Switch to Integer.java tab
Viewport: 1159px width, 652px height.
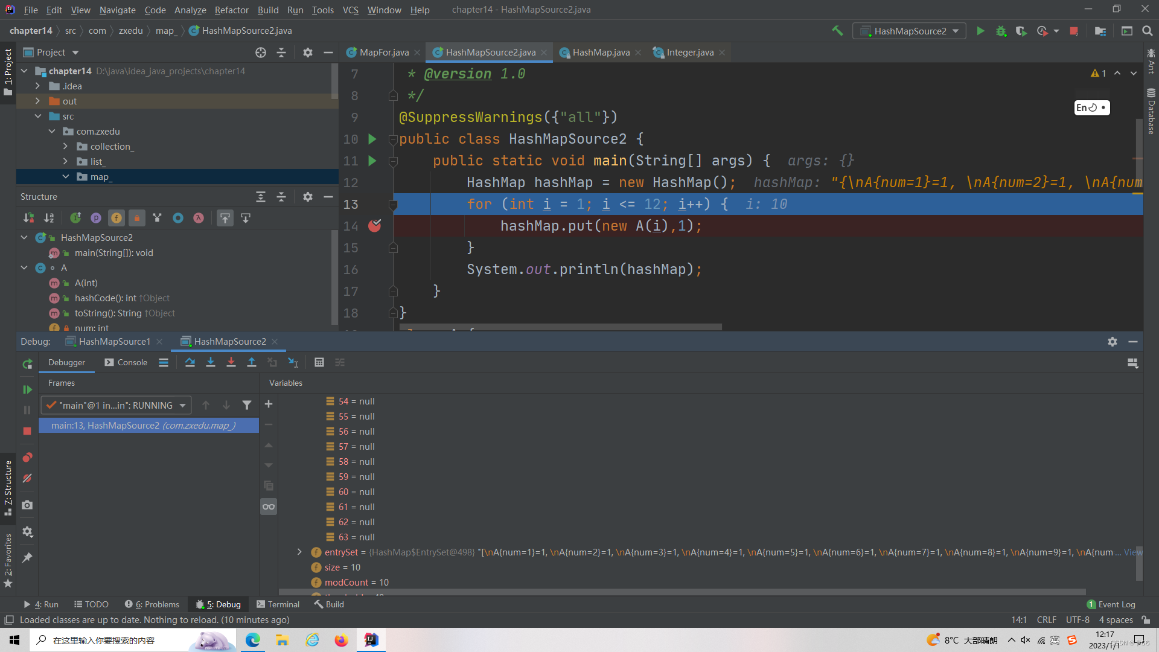click(x=689, y=53)
